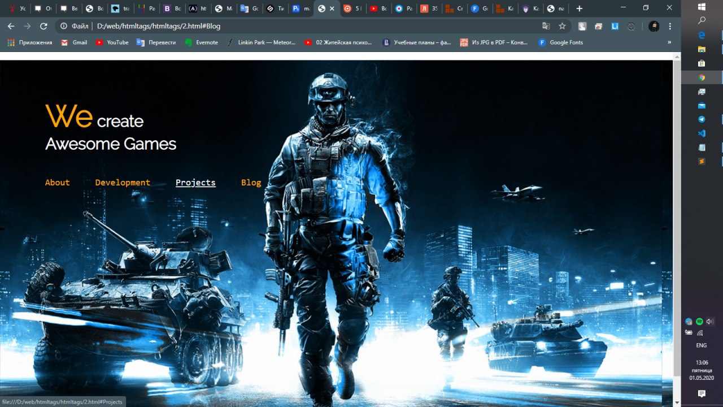
Task: Open the Mail app from taskbar
Action: coord(702,106)
